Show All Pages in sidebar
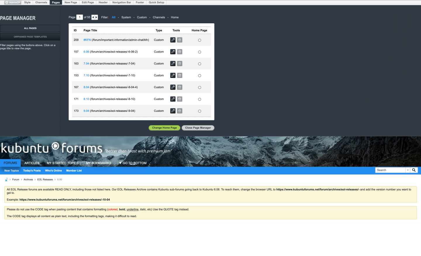421x256 pixels. click(30, 28)
